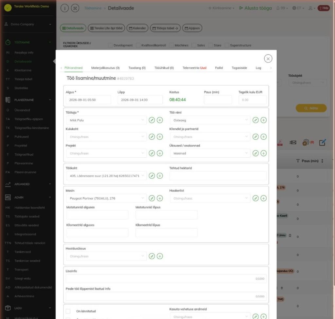The image size is (335, 319).
Task: Expand the Demo Company selector in sidebar
Action: click(x=28, y=24)
